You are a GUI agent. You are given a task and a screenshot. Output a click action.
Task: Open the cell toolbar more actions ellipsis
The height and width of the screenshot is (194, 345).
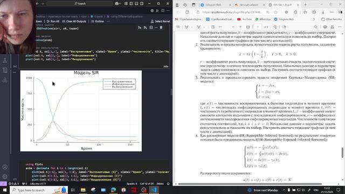click(x=156, y=27)
